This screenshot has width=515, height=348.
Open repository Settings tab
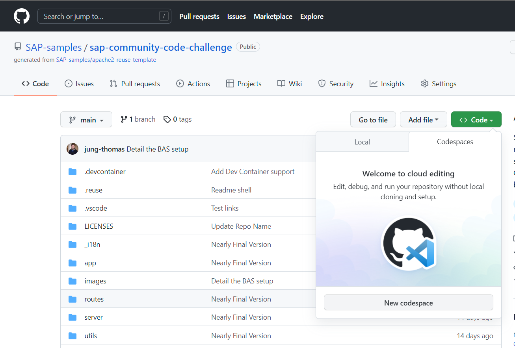(439, 84)
